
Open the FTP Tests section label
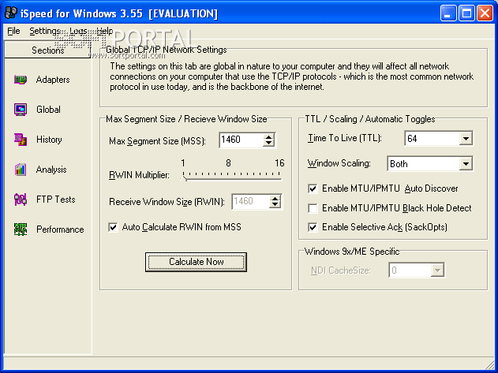pyautogui.click(x=55, y=200)
